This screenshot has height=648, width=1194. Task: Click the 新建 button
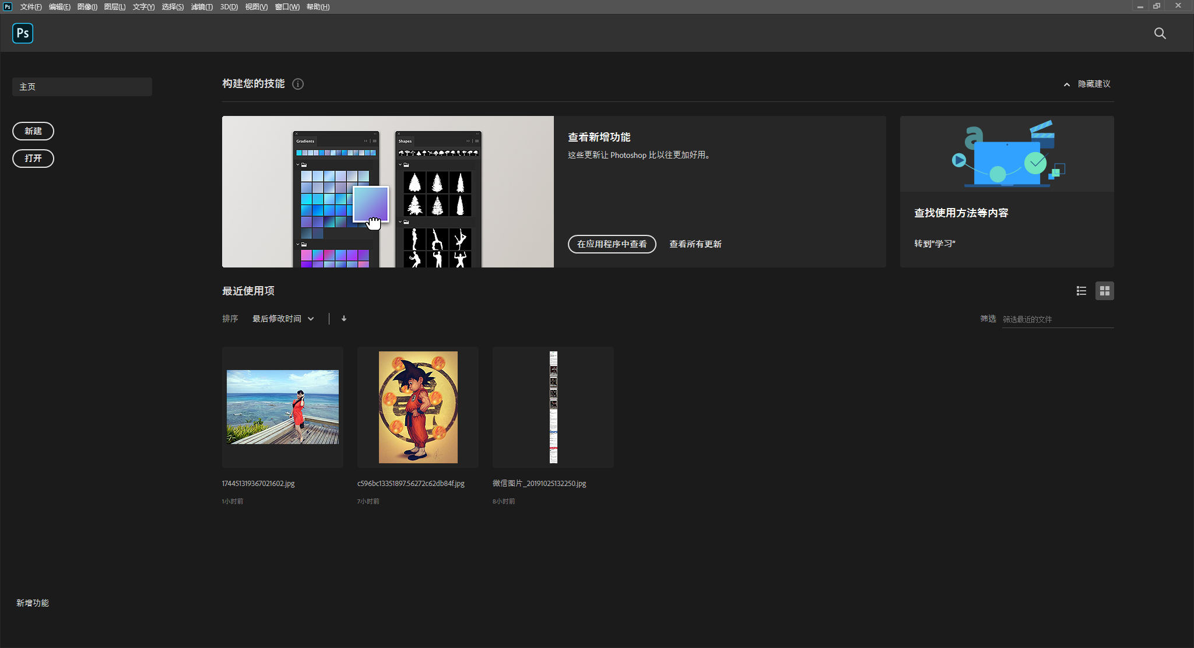click(x=33, y=131)
